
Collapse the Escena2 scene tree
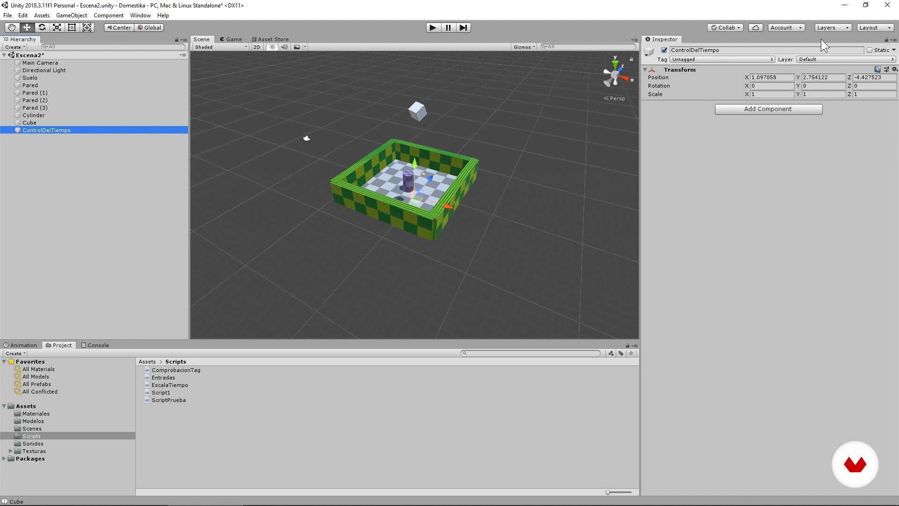pyautogui.click(x=4, y=55)
